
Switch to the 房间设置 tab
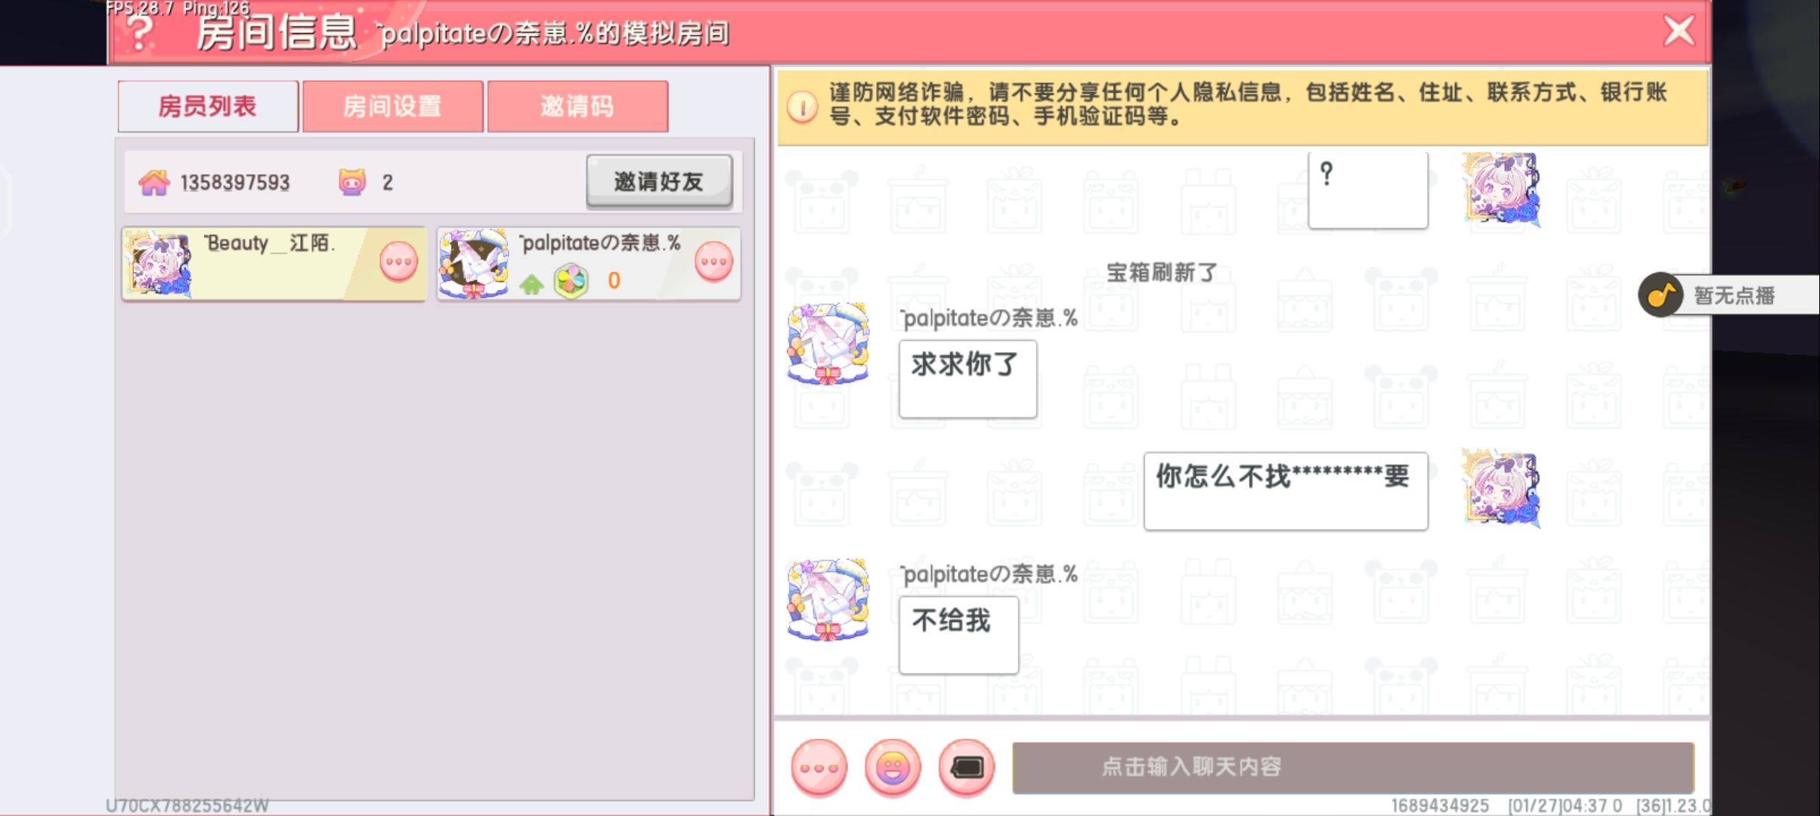392,106
